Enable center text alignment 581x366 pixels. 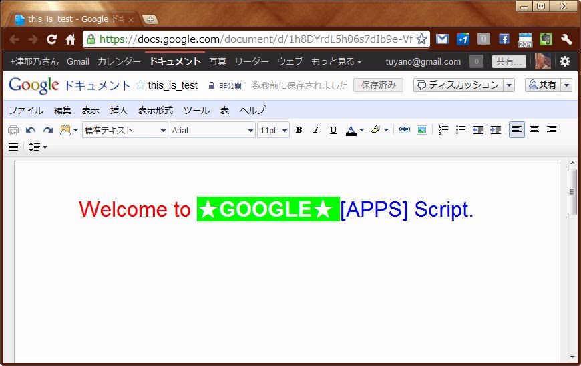click(x=534, y=130)
